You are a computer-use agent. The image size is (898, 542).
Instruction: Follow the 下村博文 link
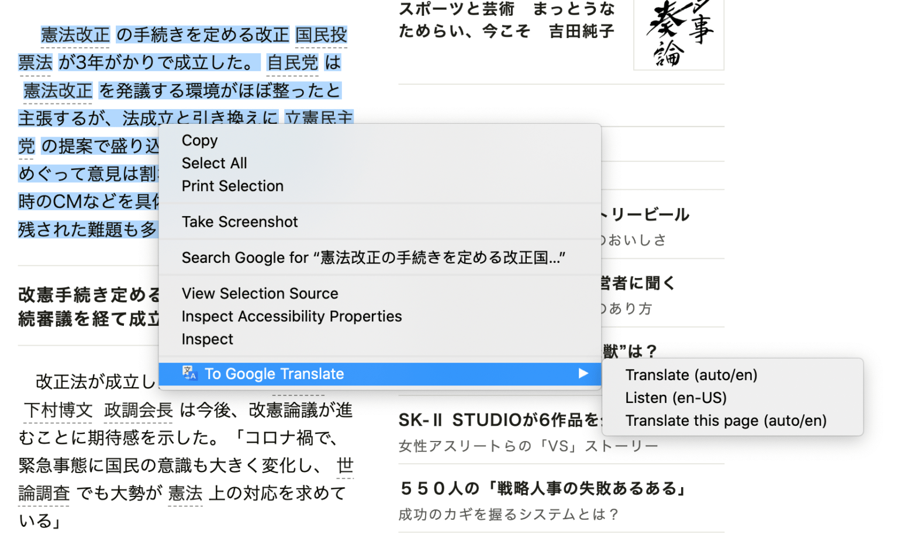pos(58,411)
